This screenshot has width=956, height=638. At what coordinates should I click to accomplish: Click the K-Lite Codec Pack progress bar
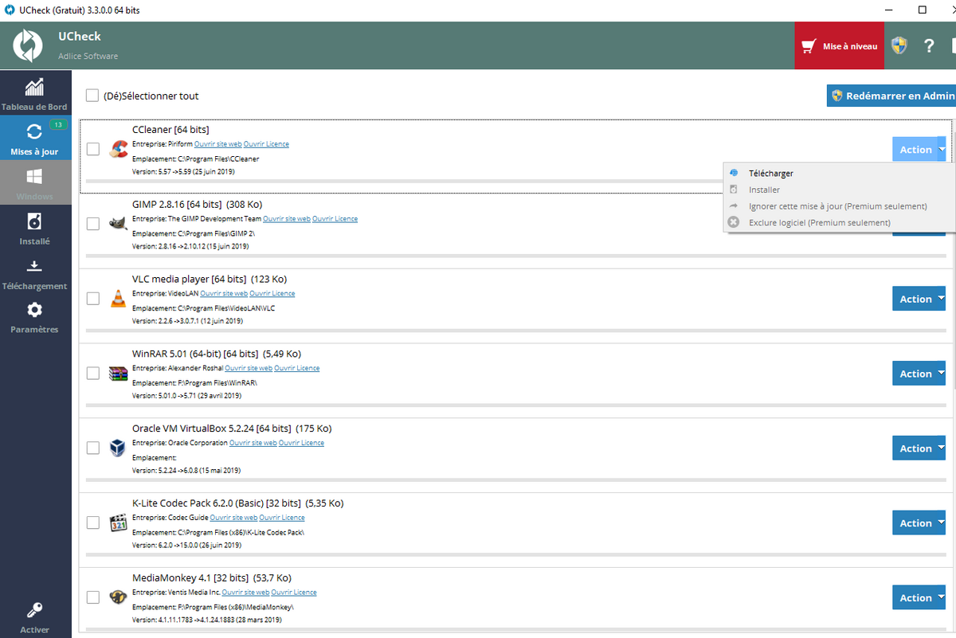click(x=515, y=555)
